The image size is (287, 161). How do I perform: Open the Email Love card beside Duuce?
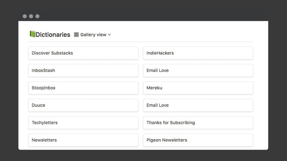click(198, 105)
